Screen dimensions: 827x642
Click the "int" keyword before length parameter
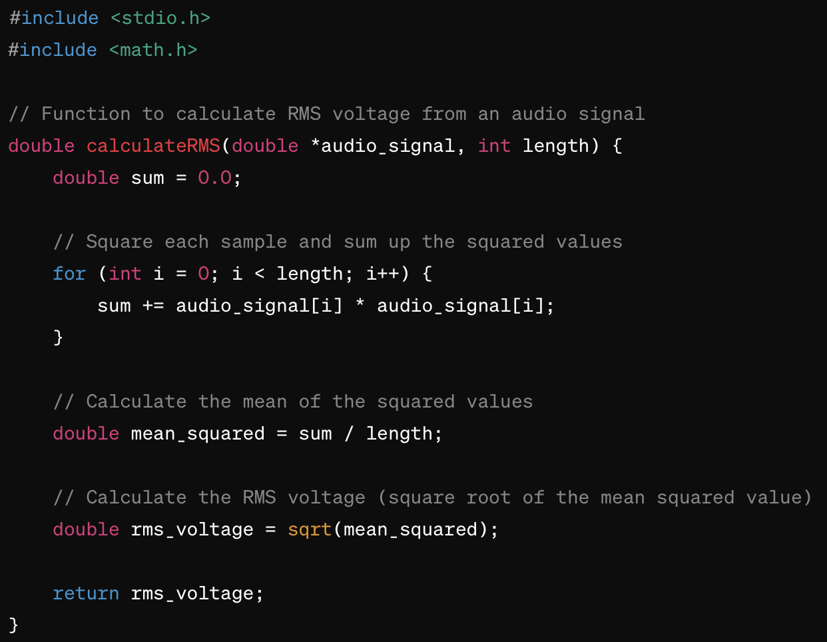(494, 146)
